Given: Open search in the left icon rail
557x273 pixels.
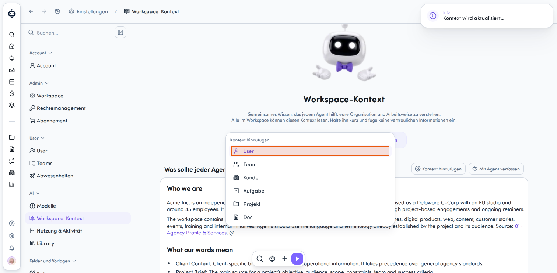Looking at the screenshot, I should 12,35.
